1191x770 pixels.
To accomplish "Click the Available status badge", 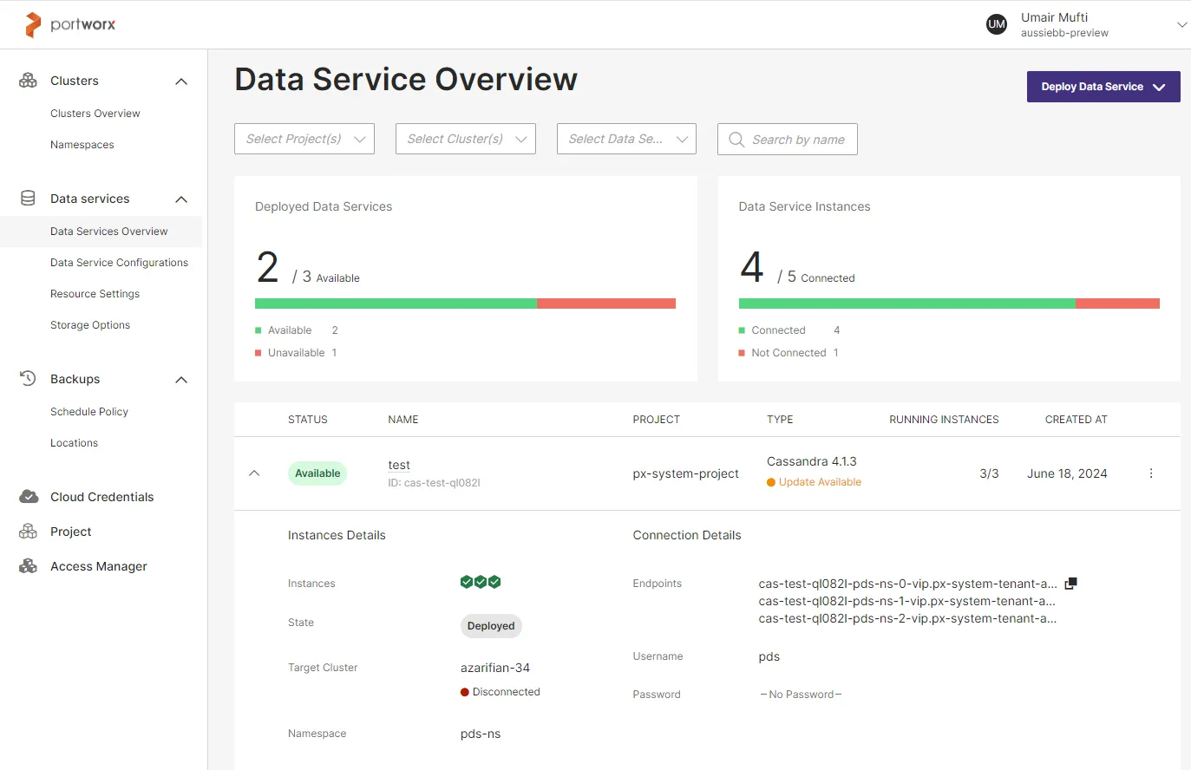I will point(317,473).
